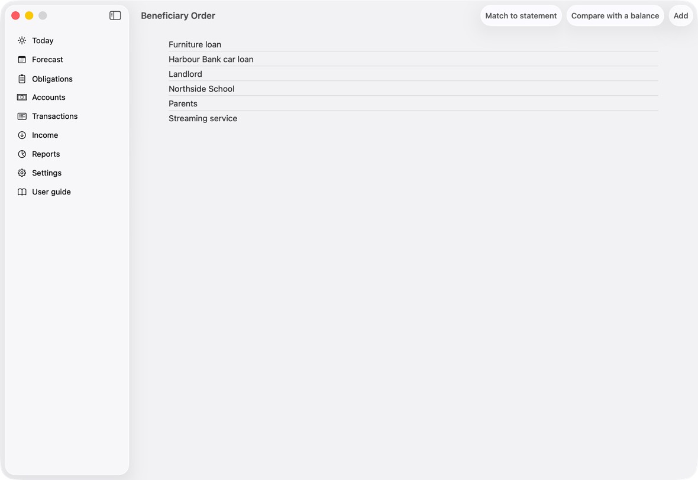The image size is (698, 480).
Task: Click the Income down-arrow icon
Action: [22, 135]
